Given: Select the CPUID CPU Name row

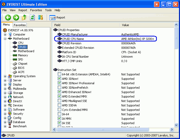Looking at the screenshot, I should pyautogui.click(x=105, y=39).
